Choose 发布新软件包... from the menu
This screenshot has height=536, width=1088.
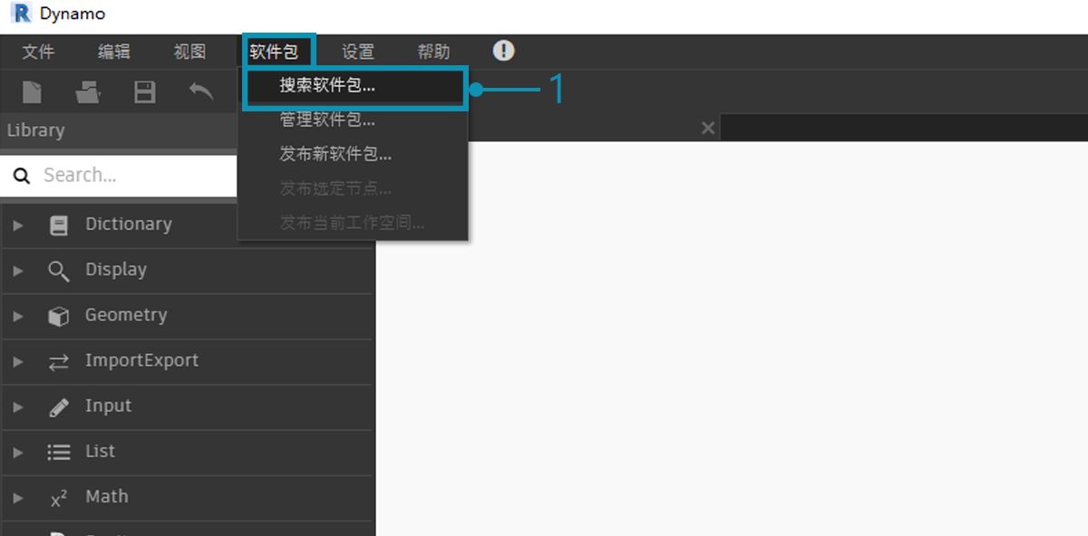[354, 154]
